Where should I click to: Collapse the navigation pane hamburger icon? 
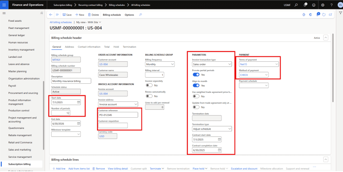(x=4, y=13)
